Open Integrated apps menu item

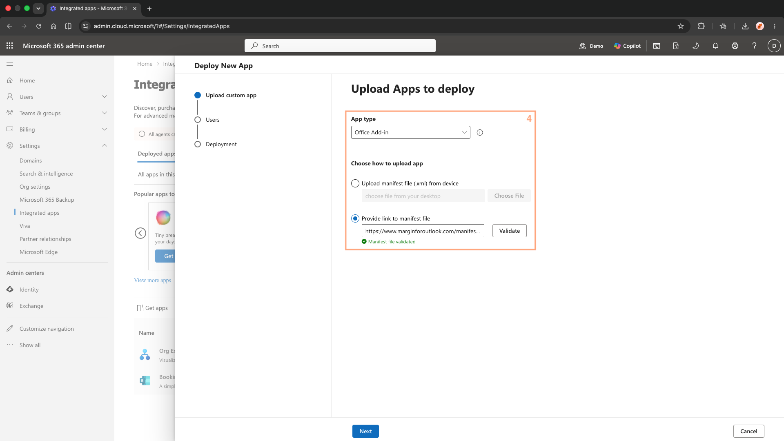pyautogui.click(x=40, y=213)
